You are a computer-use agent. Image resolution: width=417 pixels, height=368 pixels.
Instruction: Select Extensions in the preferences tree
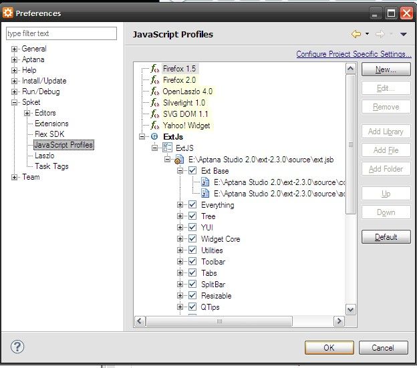tap(51, 124)
